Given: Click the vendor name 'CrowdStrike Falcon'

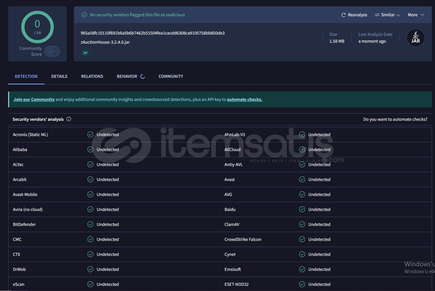Looking at the screenshot, I should 243,239.
